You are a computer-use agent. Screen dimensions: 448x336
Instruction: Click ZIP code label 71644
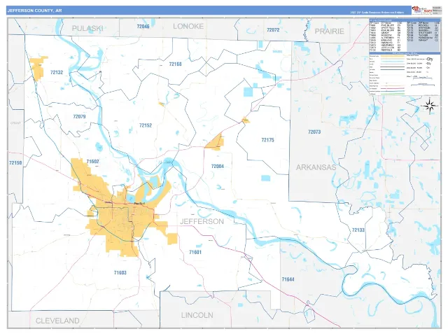coord(288,279)
